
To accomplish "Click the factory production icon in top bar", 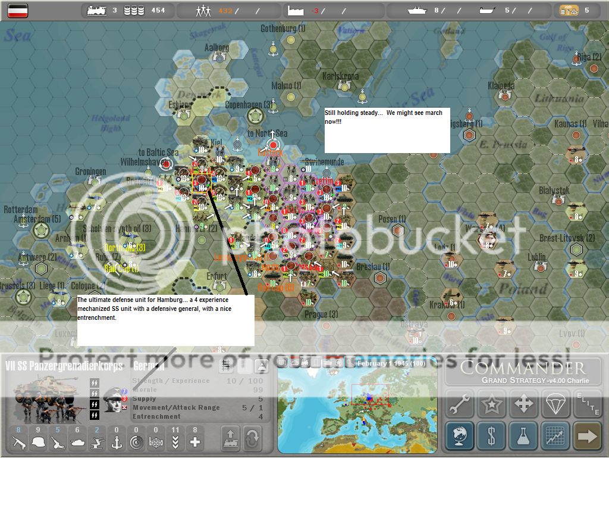I will pos(296,11).
